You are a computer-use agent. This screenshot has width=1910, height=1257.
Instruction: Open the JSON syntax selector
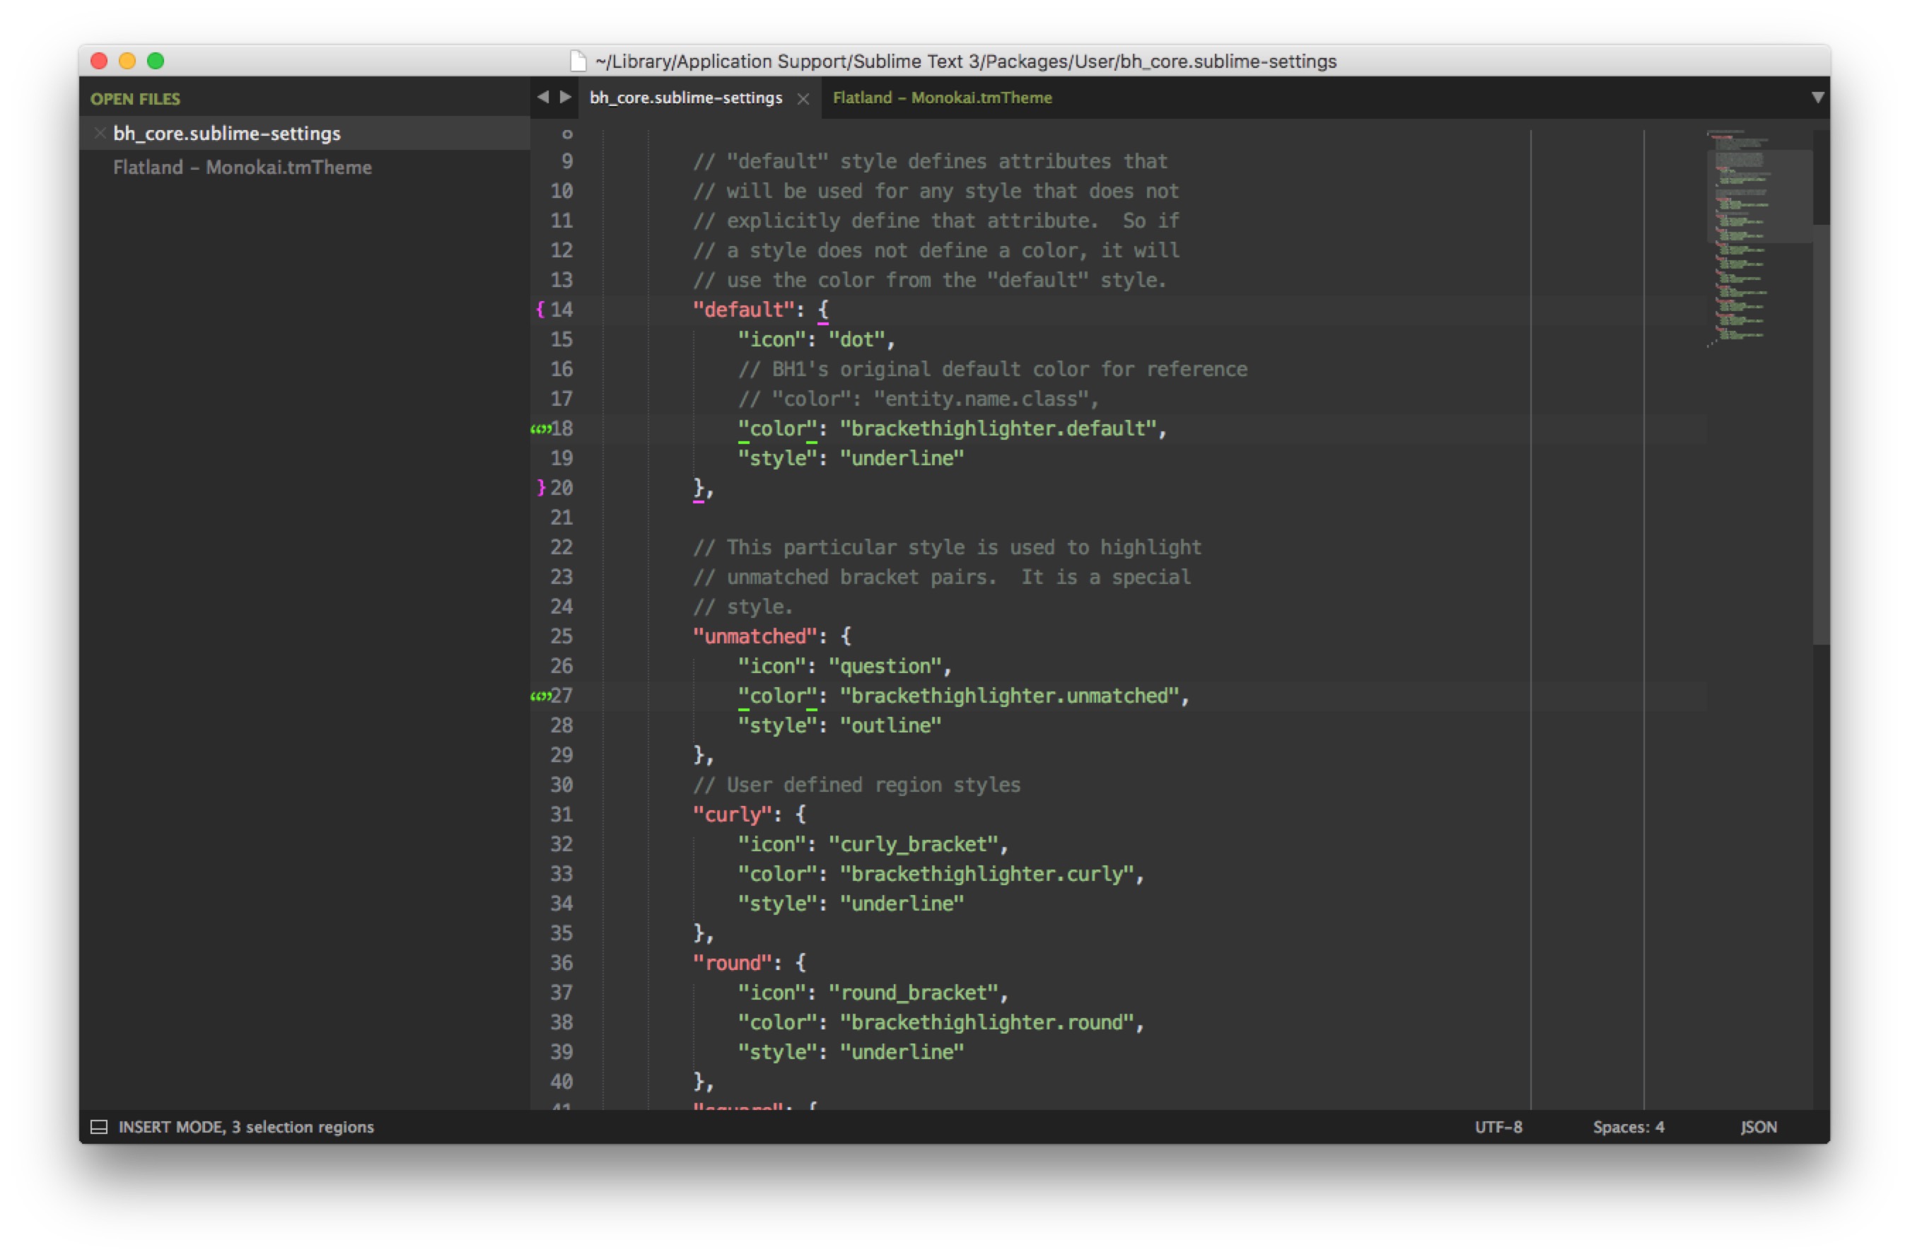point(1757,1126)
